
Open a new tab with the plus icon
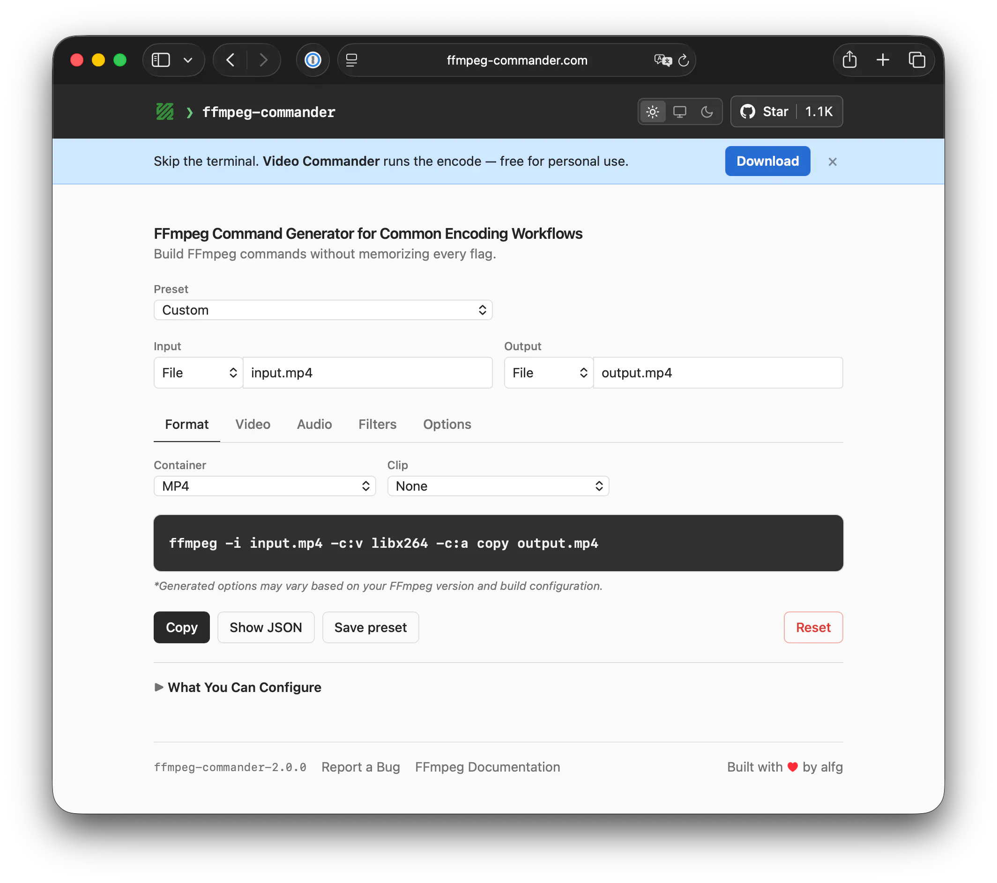[x=882, y=60]
